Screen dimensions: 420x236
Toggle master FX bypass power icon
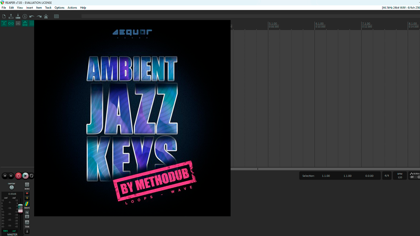pyautogui.click(x=27, y=217)
